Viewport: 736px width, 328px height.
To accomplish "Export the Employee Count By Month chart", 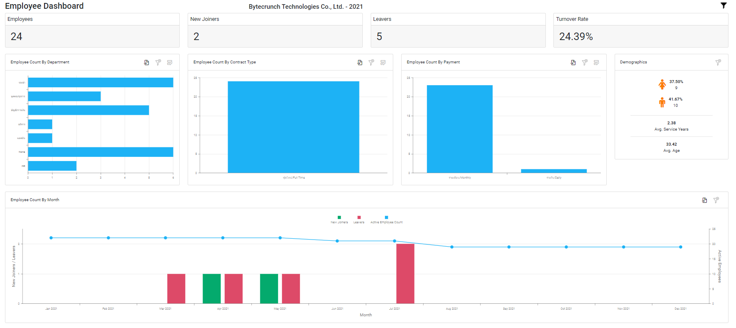I will 704,200.
